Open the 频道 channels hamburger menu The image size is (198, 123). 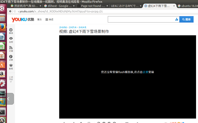[49, 19]
